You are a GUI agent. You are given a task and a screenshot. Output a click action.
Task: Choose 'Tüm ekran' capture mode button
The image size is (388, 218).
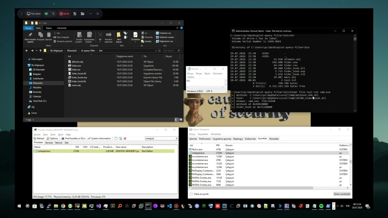pos(34,14)
